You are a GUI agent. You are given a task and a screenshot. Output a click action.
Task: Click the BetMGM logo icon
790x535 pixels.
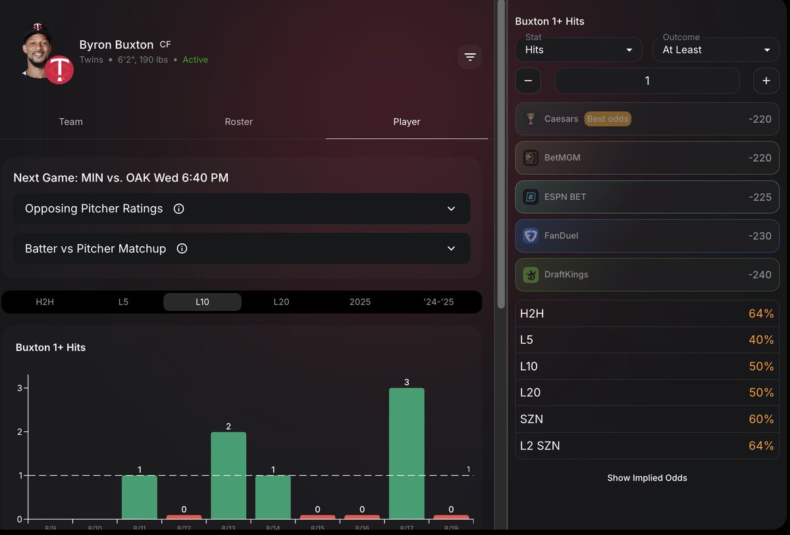tap(531, 158)
